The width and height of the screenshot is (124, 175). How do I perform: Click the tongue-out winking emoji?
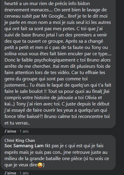pos(40,165)
